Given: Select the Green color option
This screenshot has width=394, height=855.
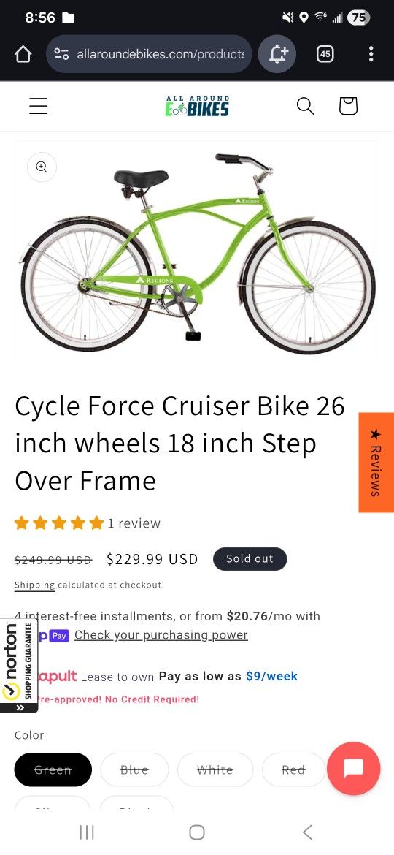Looking at the screenshot, I should click(x=53, y=769).
